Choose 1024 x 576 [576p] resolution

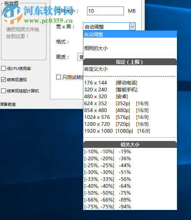click(x=130, y=117)
